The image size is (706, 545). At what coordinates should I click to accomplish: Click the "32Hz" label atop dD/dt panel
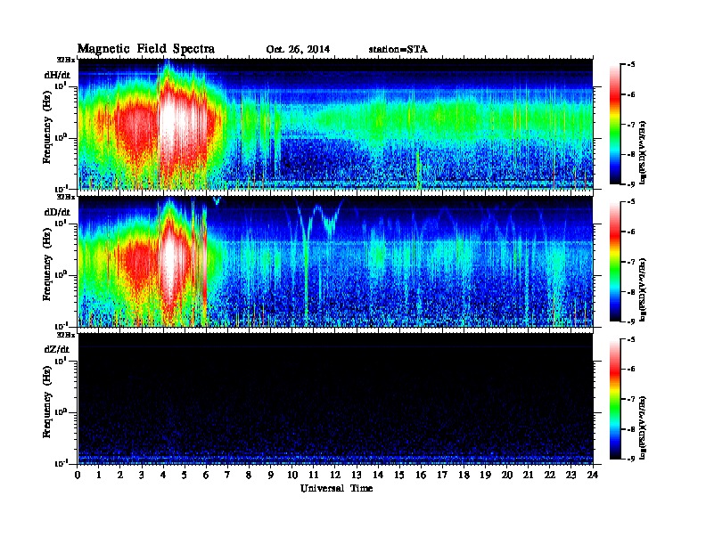(66, 197)
